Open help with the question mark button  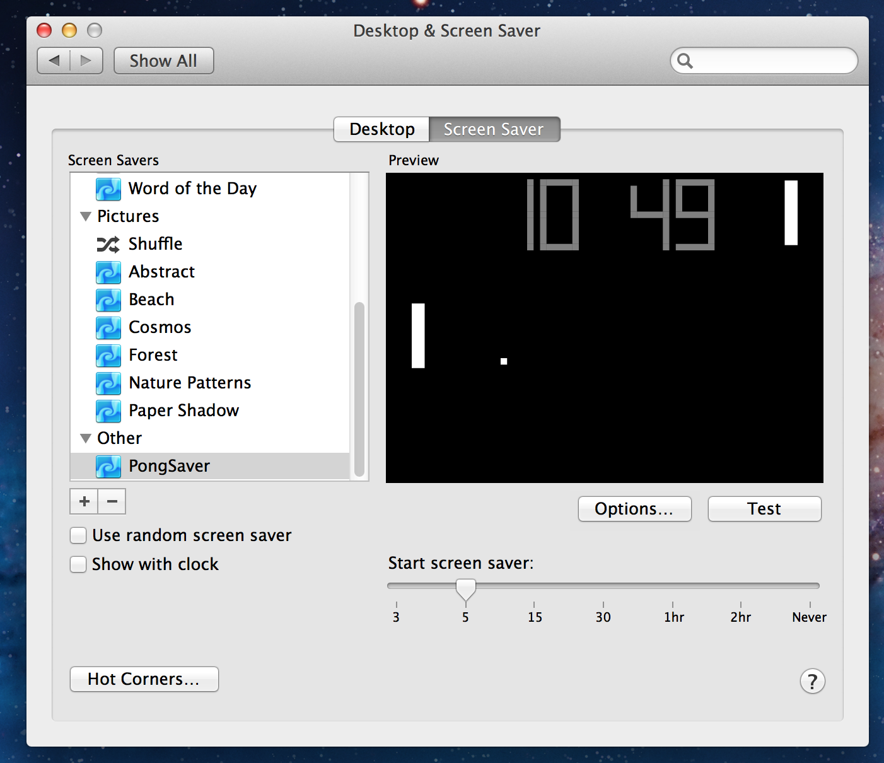coord(812,681)
